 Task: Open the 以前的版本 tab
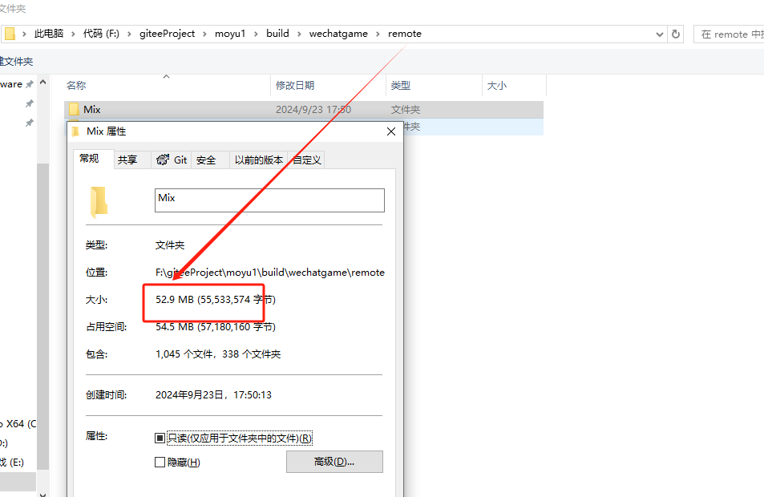[x=259, y=160]
